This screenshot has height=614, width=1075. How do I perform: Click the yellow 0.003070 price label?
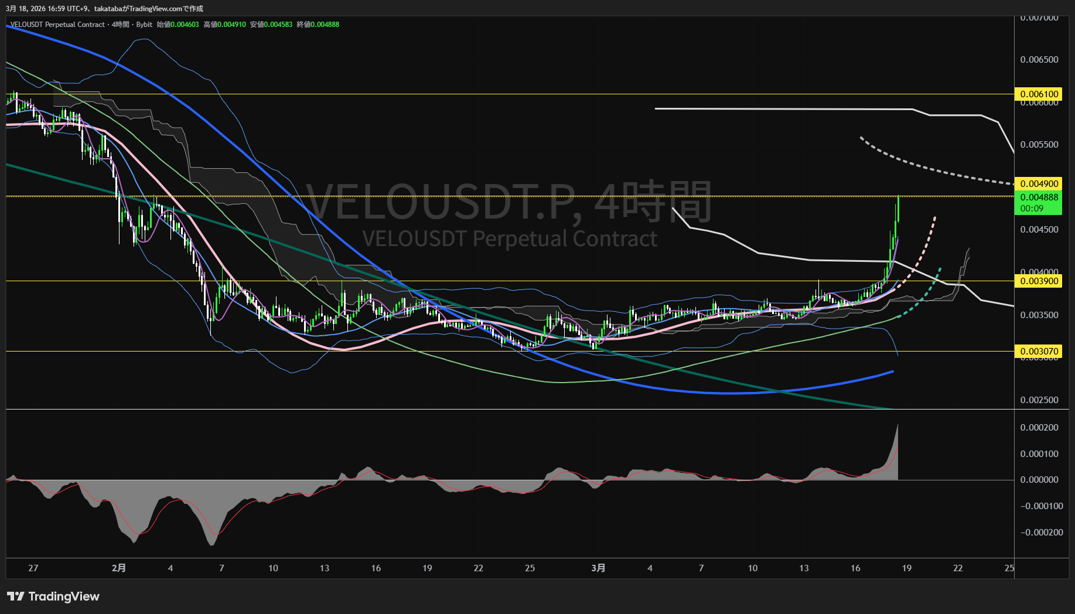(x=1039, y=352)
